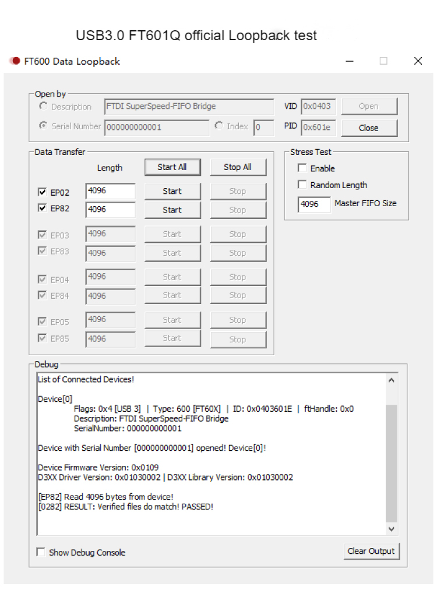
Task: Select the Serial Number radio button
Action: (43, 125)
